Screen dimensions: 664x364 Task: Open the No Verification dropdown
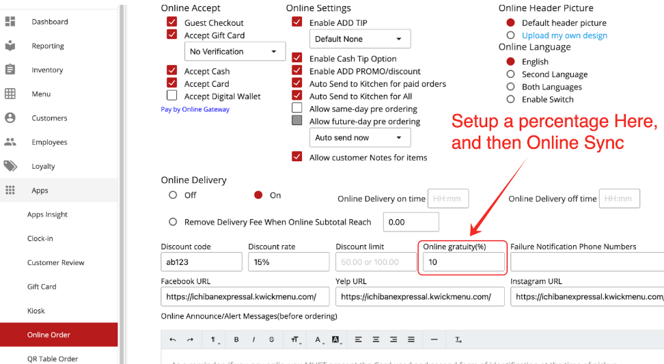coord(235,51)
